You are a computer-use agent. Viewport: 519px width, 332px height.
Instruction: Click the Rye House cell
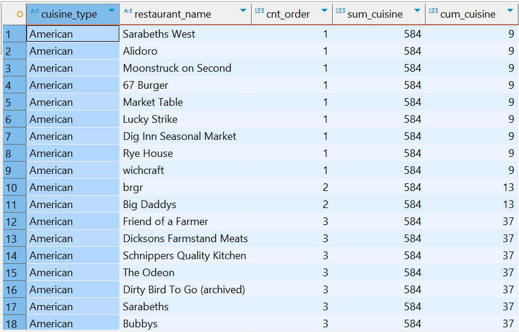point(185,153)
